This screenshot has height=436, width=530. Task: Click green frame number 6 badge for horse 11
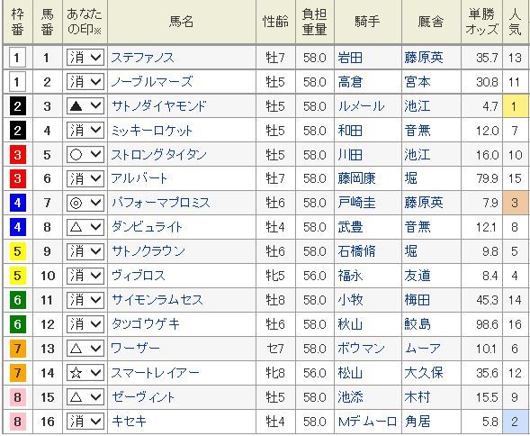tap(18, 300)
